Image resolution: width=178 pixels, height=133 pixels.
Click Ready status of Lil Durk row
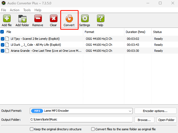159,45
